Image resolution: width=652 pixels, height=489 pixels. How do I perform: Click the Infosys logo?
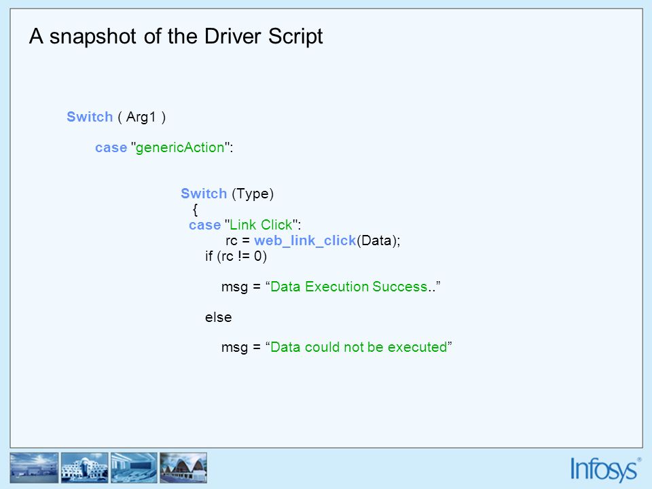click(605, 469)
